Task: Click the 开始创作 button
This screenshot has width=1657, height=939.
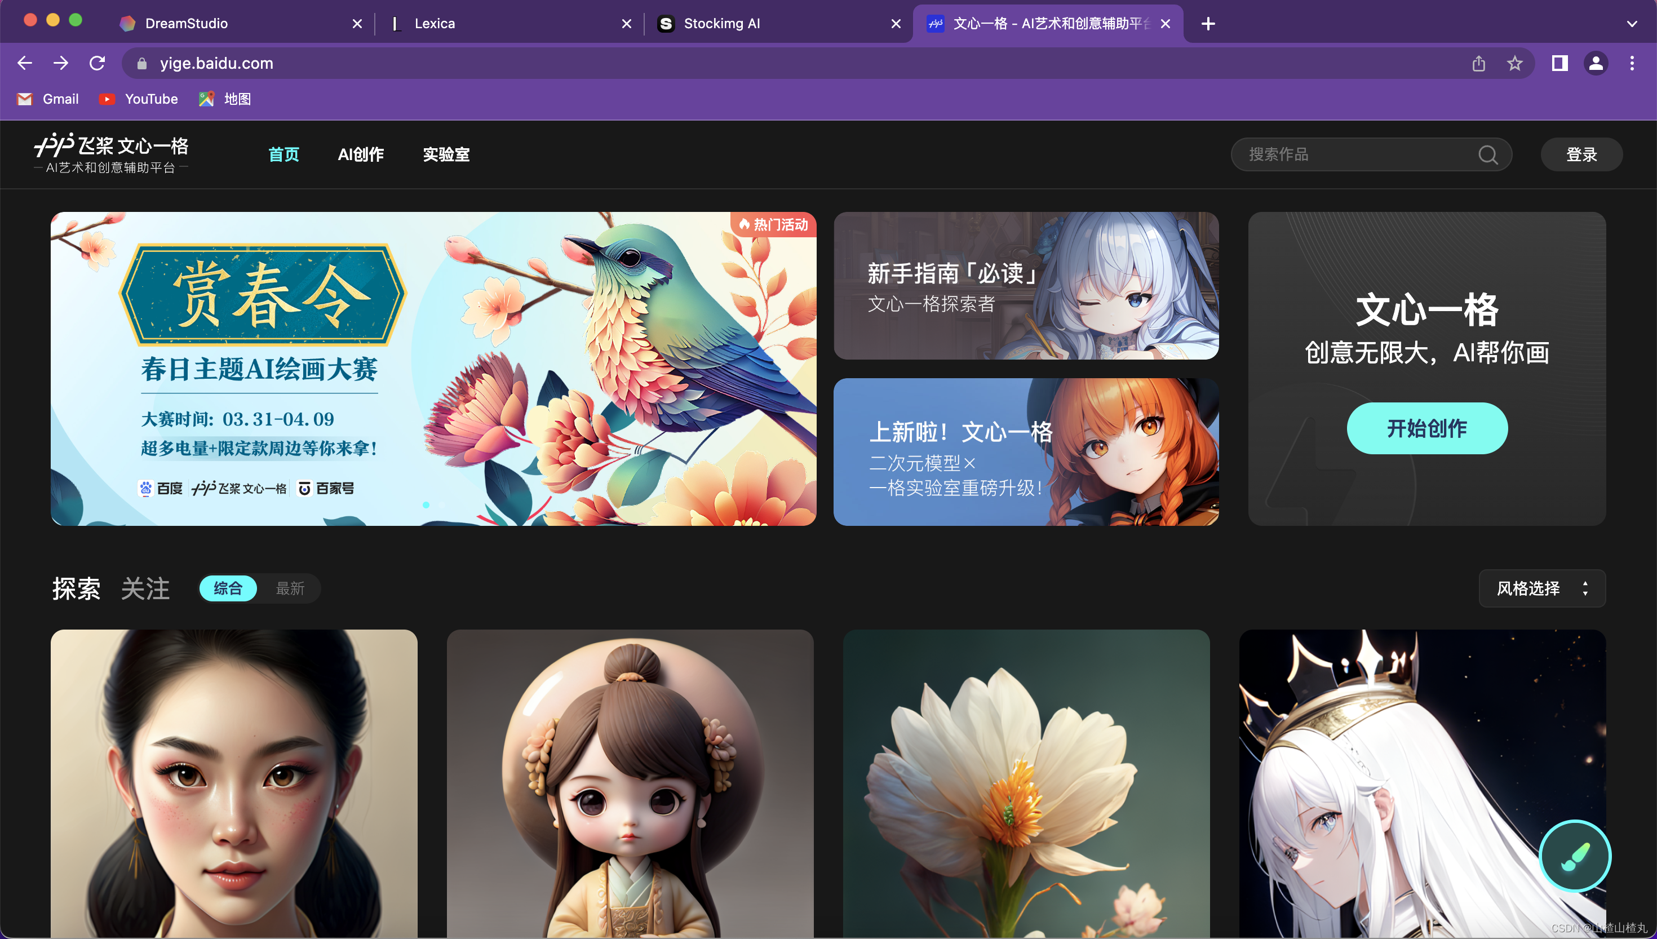Action: [x=1427, y=428]
